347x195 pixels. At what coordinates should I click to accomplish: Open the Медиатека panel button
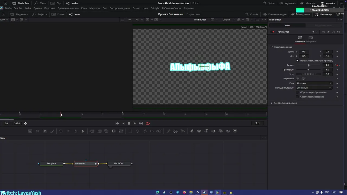tap(19, 14)
